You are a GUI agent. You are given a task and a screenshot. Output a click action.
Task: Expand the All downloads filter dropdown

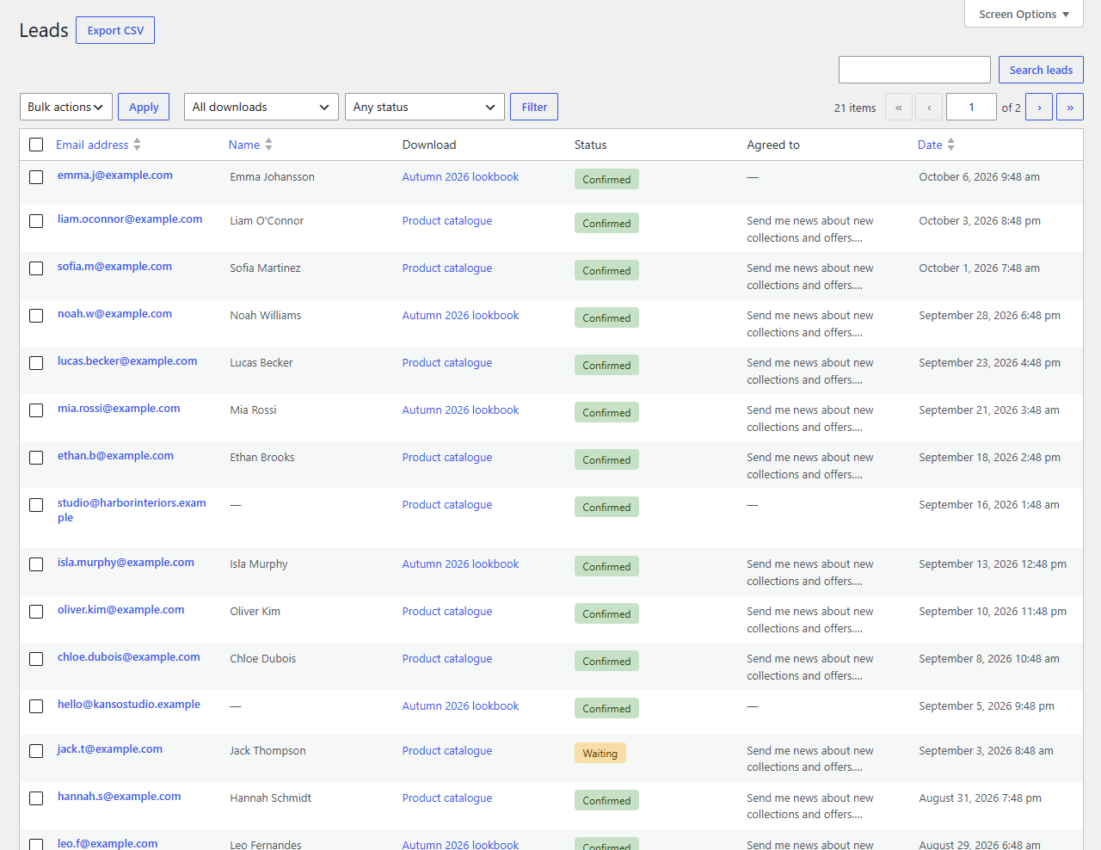pos(261,107)
